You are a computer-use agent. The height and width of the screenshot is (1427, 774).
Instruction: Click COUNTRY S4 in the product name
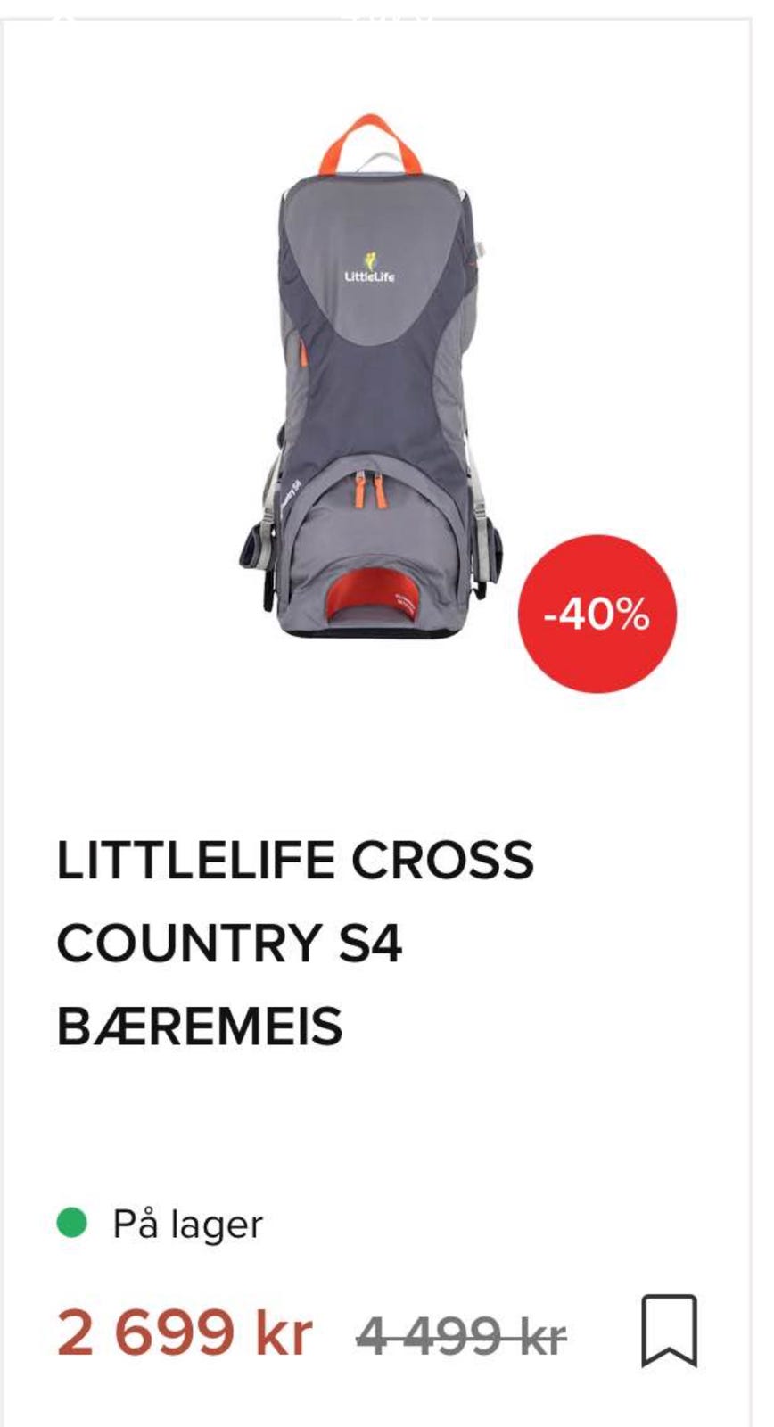(x=229, y=943)
